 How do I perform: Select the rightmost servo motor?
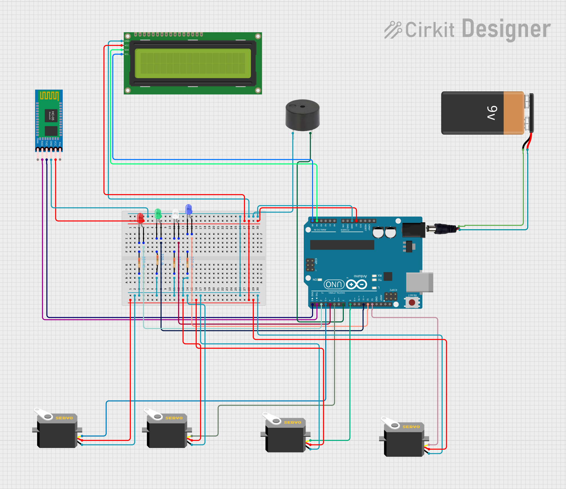[405, 437]
